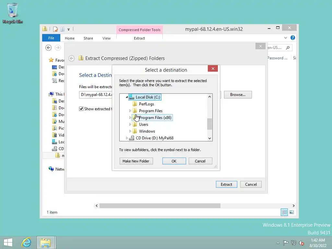332x249 pixels.
Task: Open File Explorer taskbar icon
Action: (46, 243)
